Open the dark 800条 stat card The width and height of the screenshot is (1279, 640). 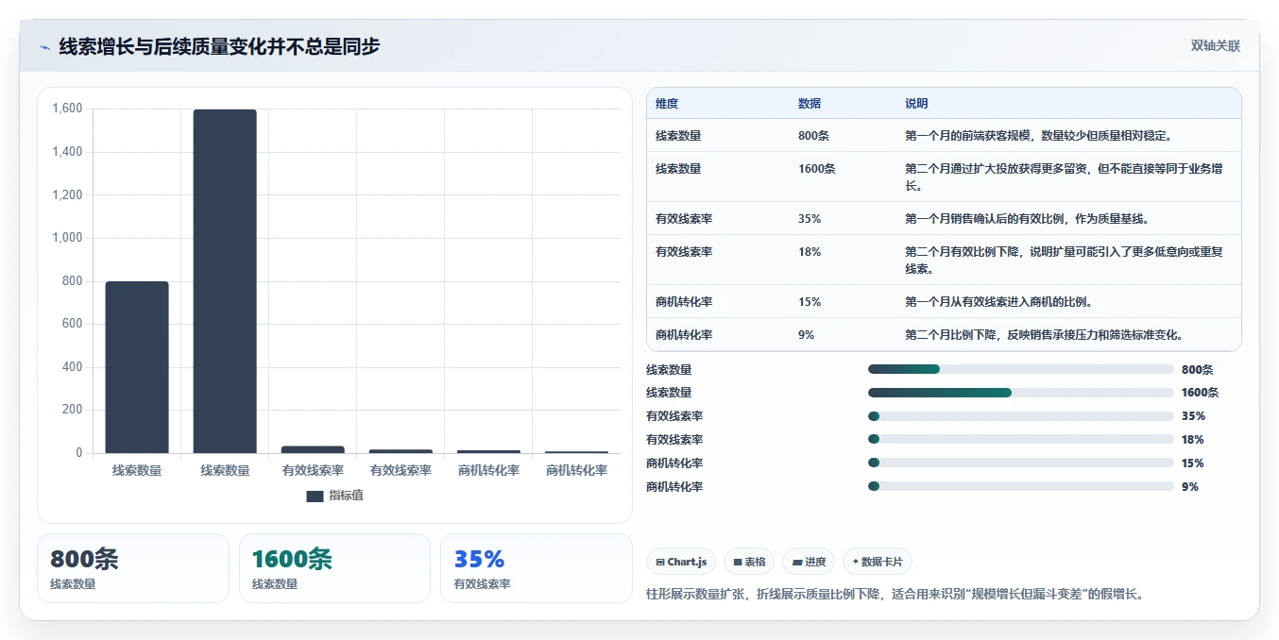133,568
